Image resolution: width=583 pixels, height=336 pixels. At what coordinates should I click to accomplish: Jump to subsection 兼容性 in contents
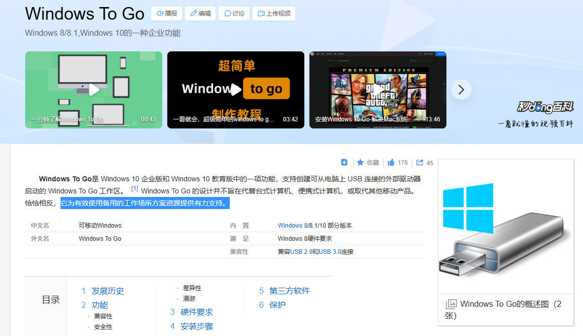point(103,316)
